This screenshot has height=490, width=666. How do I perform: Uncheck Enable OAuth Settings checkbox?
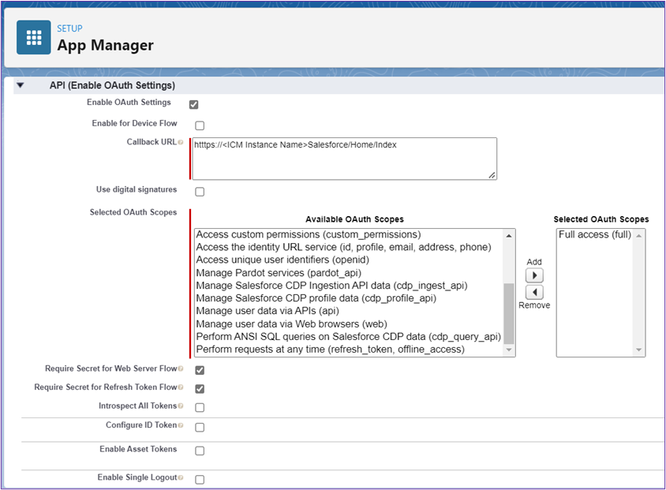[194, 104]
